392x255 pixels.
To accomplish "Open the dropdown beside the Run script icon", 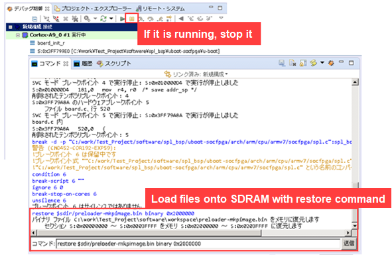I will click(322, 63).
